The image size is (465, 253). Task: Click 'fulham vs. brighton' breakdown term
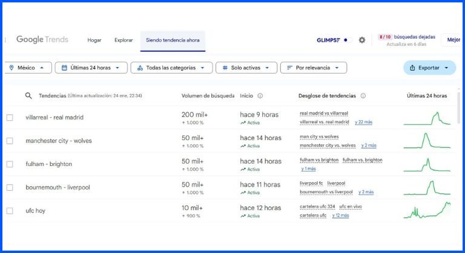[x=363, y=160]
